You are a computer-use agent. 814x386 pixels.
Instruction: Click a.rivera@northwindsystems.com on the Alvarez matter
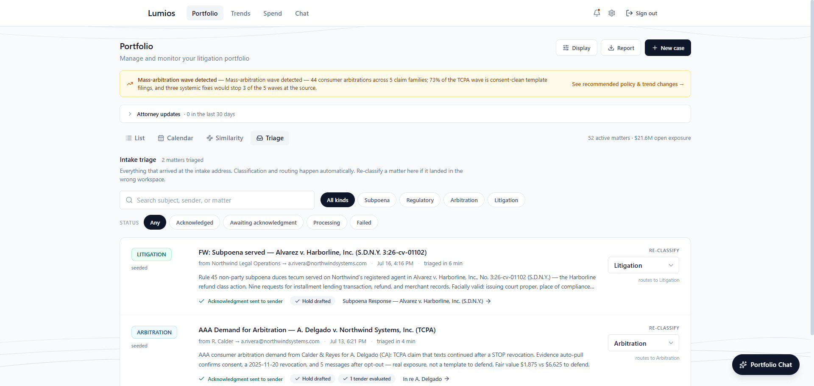point(327,264)
